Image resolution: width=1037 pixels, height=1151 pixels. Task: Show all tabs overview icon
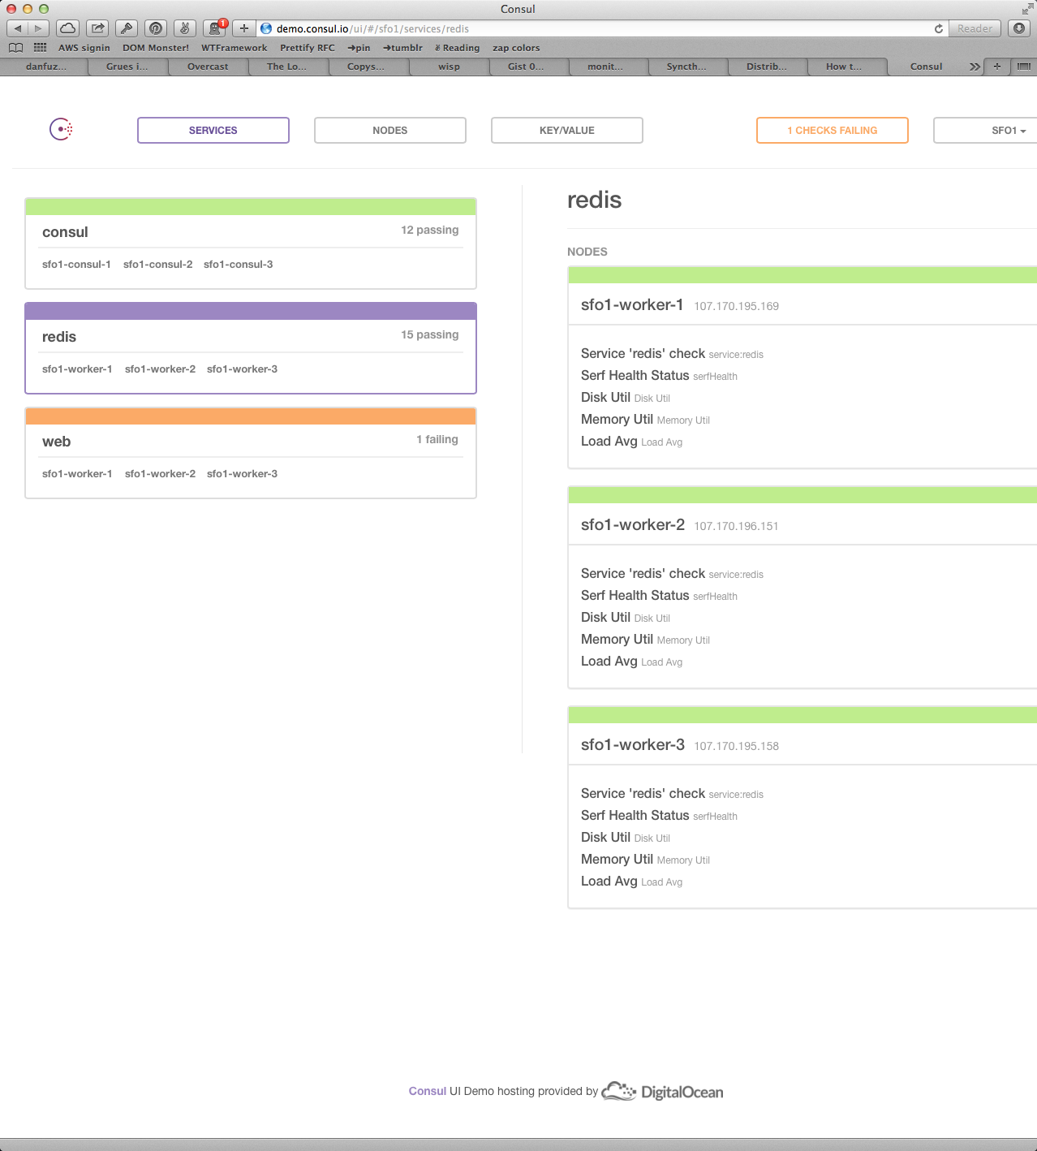tap(1023, 67)
